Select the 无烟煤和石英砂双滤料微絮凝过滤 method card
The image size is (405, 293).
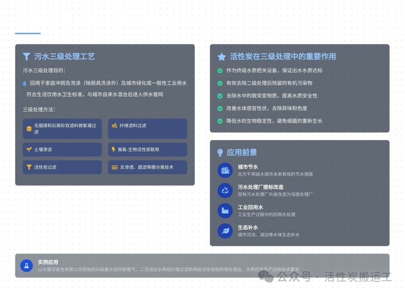[x=62, y=129]
